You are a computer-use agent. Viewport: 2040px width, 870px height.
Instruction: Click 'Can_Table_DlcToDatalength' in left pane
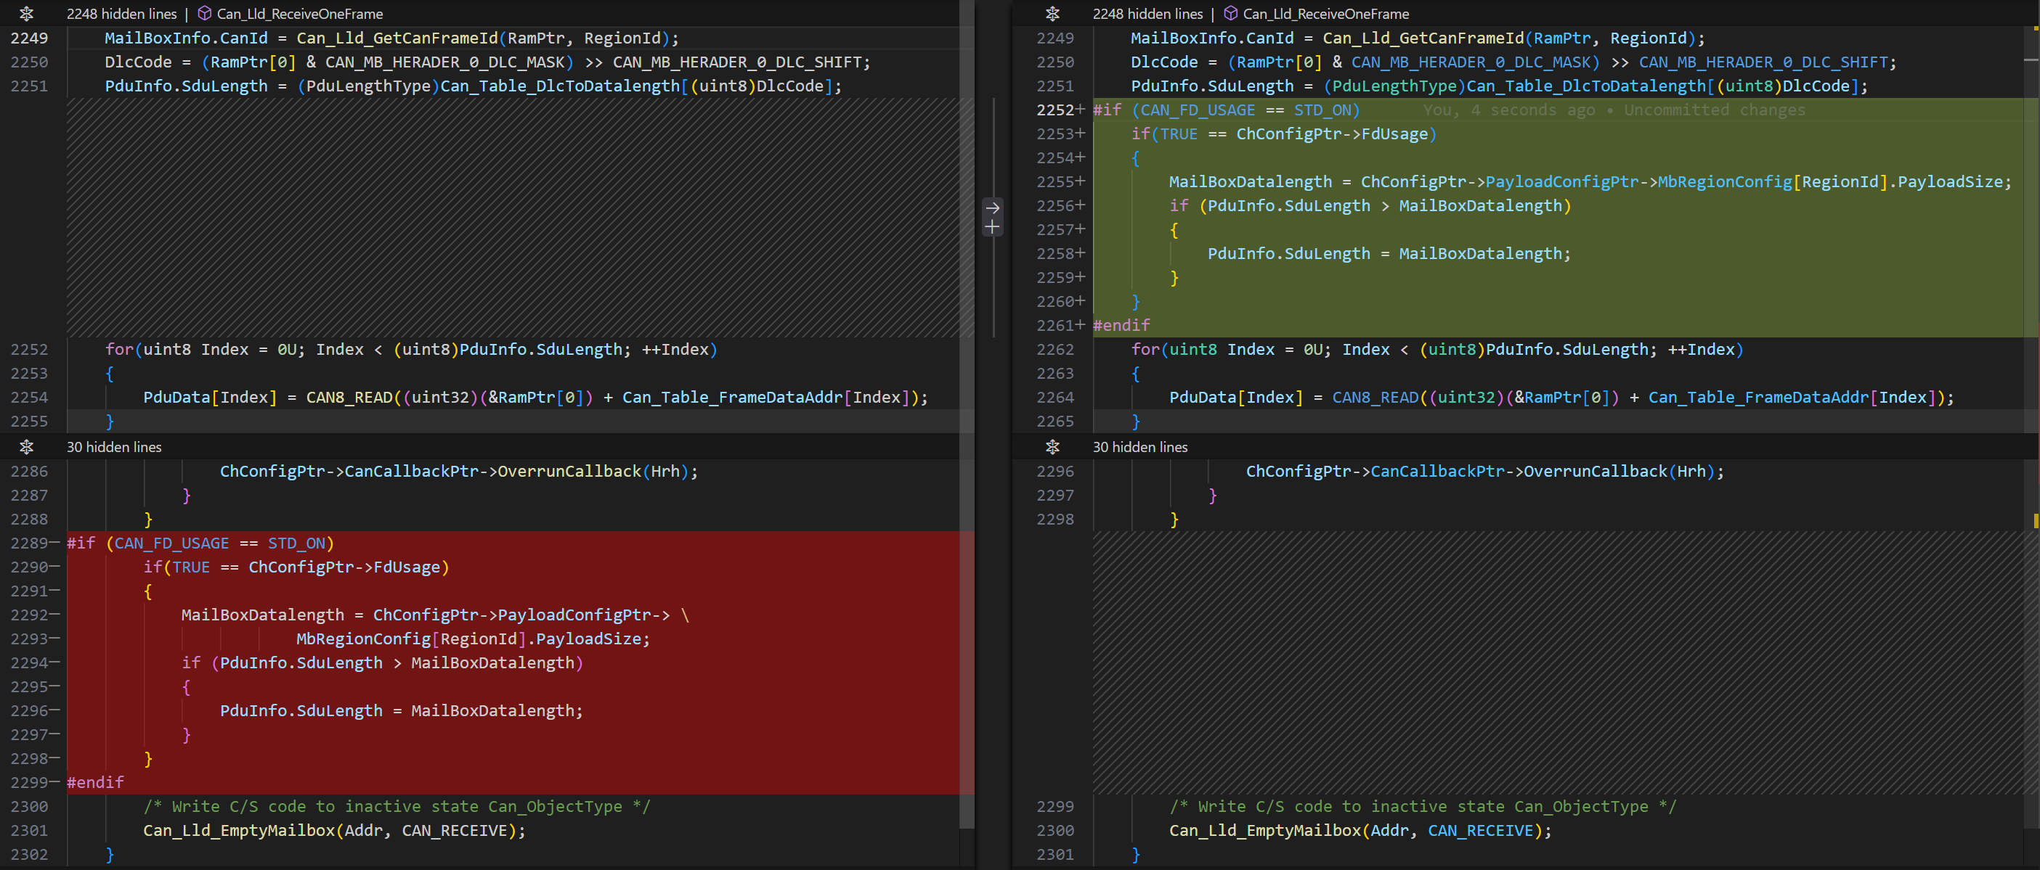[x=560, y=86]
